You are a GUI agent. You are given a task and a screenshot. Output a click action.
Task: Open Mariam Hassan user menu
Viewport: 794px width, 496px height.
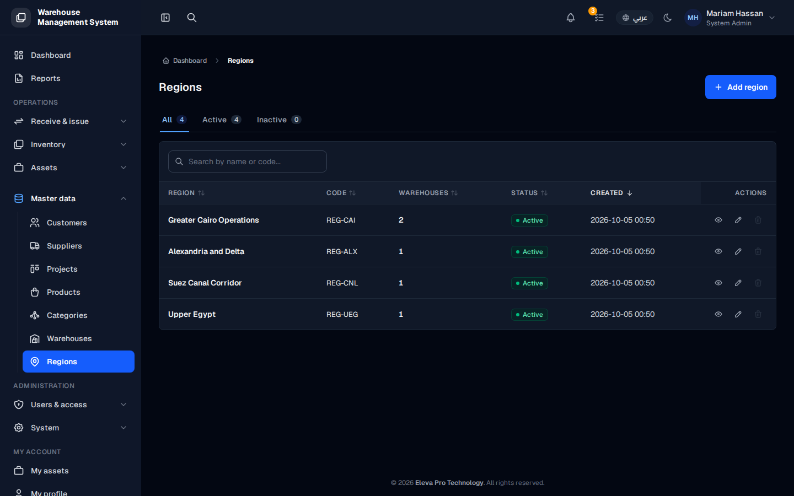pos(731,18)
